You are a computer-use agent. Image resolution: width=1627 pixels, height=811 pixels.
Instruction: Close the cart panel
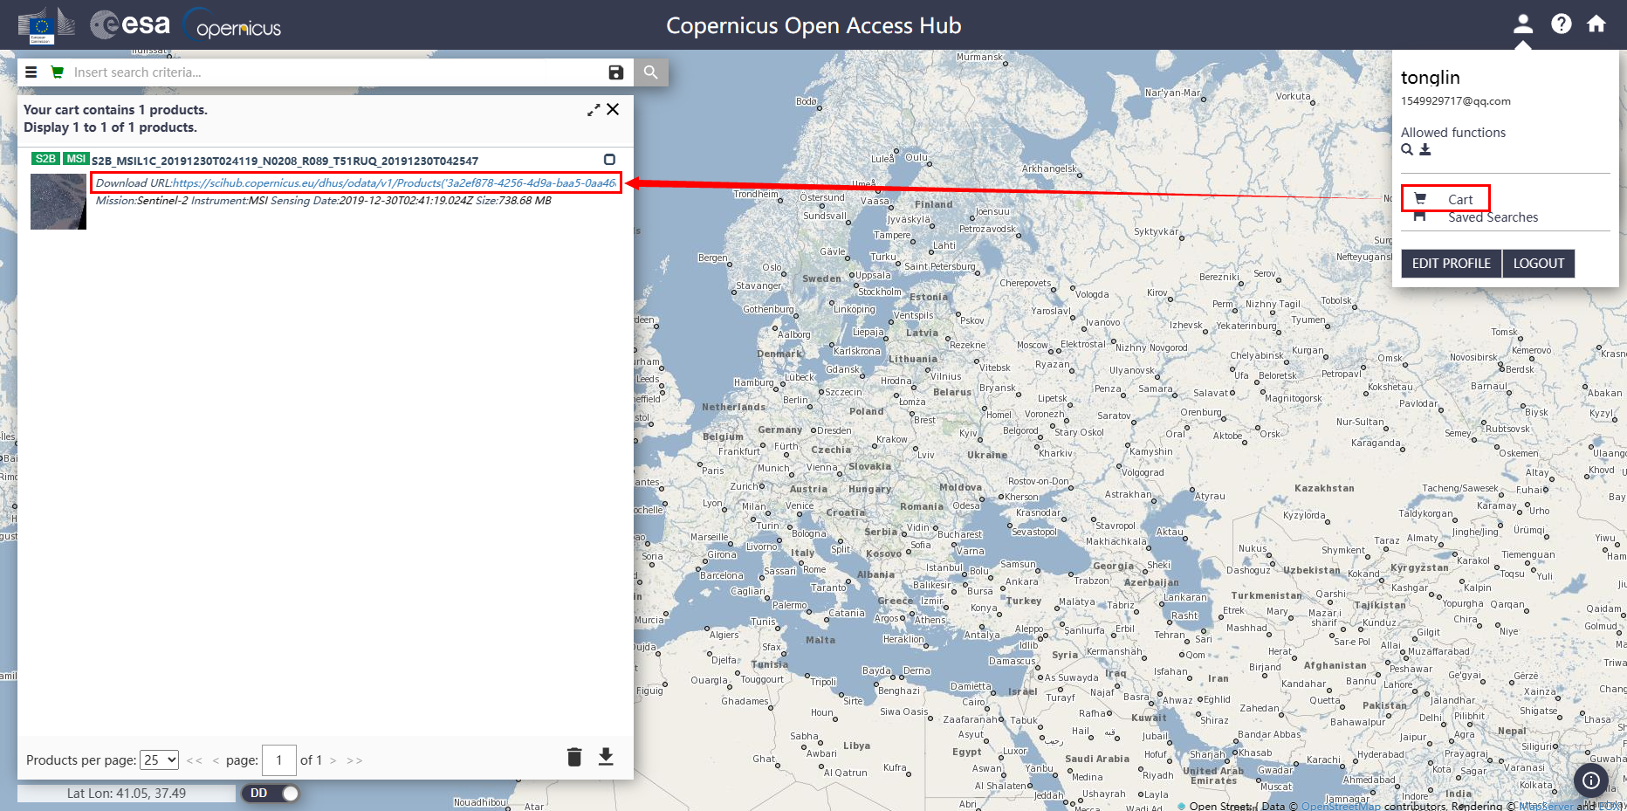[613, 109]
